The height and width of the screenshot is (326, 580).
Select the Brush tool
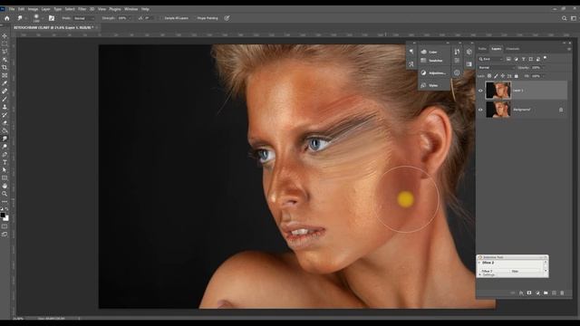(5, 99)
